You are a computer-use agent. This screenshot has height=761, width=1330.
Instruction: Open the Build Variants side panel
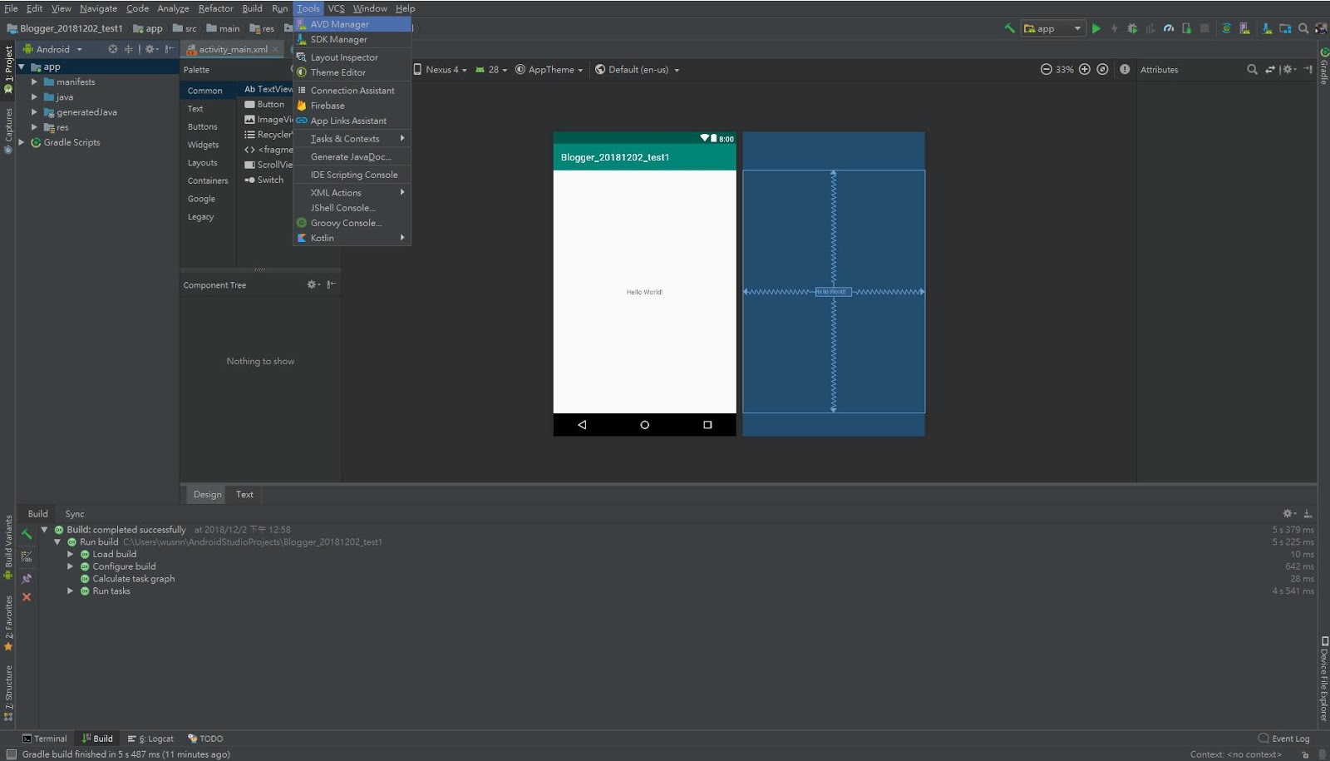point(8,546)
